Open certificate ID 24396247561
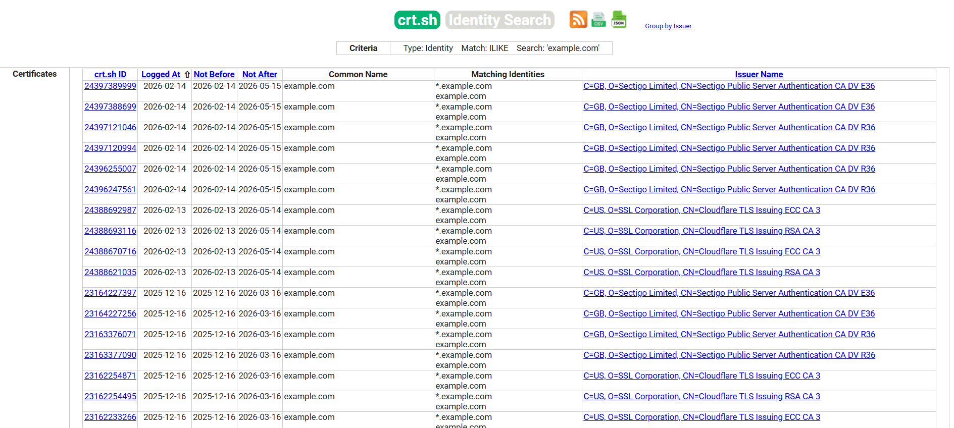Screen dimensions: 954x428 click(110, 189)
